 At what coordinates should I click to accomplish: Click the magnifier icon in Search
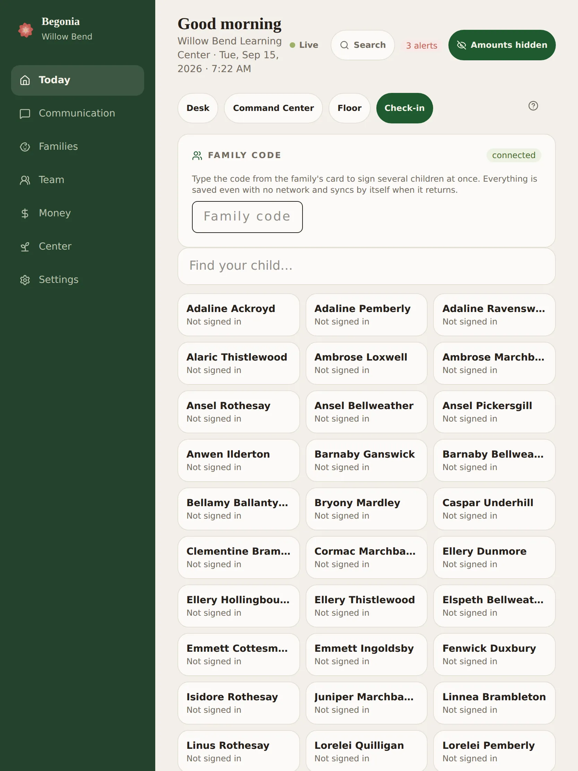[344, 45]
